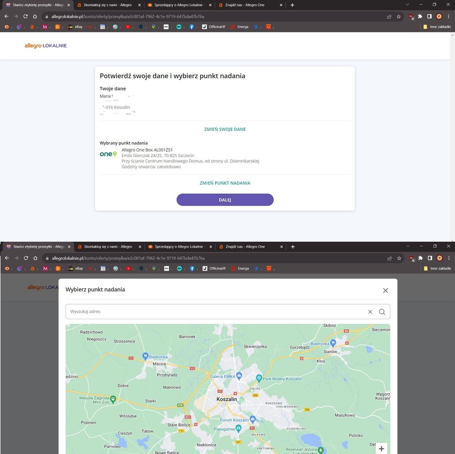Viewport: 455px width, 454px height.
Task: Select the Allegro One logo beside the chosen point
Action: 108,154
